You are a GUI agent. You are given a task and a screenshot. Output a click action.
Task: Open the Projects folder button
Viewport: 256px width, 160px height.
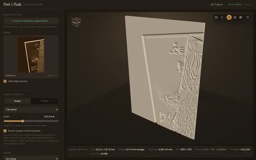[x=217, y=4]
